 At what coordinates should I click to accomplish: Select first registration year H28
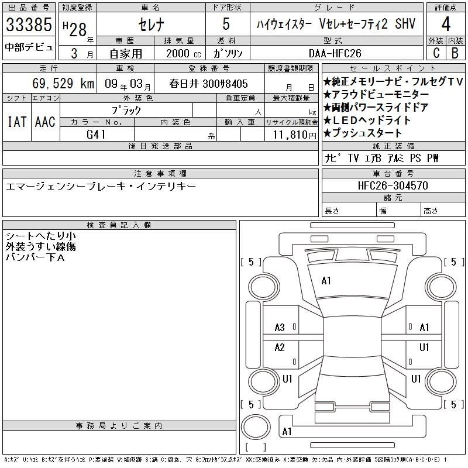tap(75, 29)
